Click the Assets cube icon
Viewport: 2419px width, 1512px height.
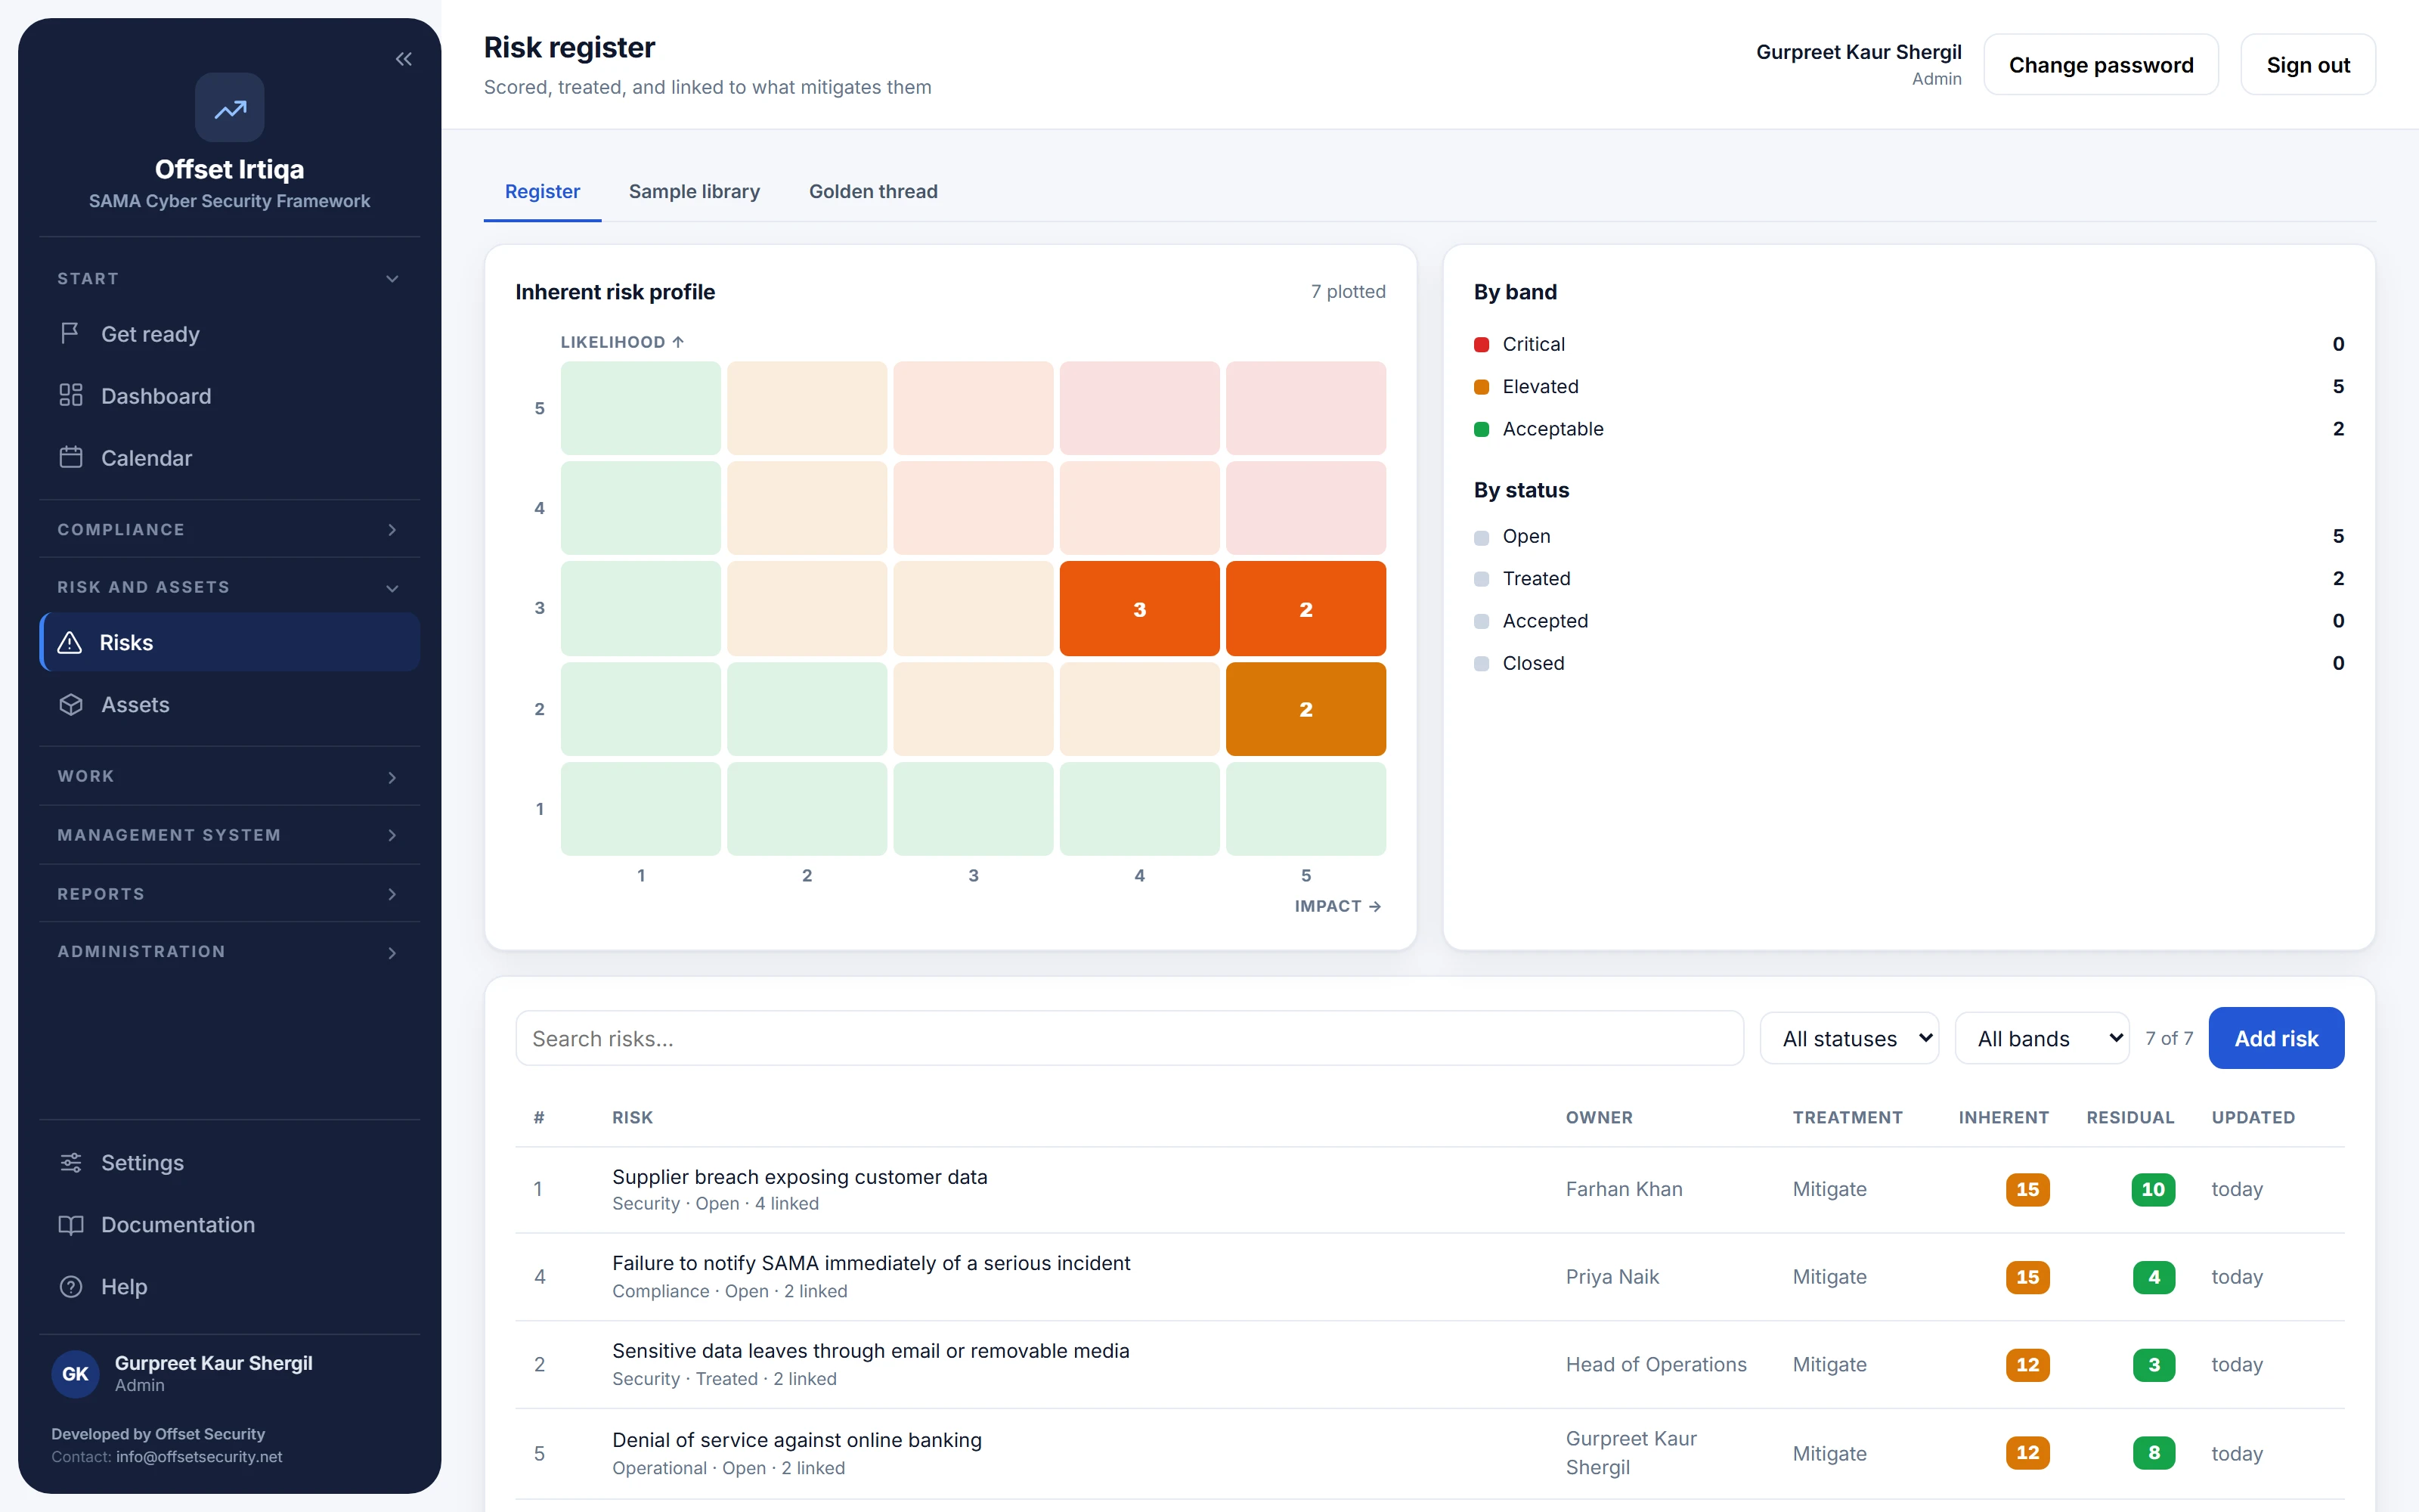tap(70, 704)
